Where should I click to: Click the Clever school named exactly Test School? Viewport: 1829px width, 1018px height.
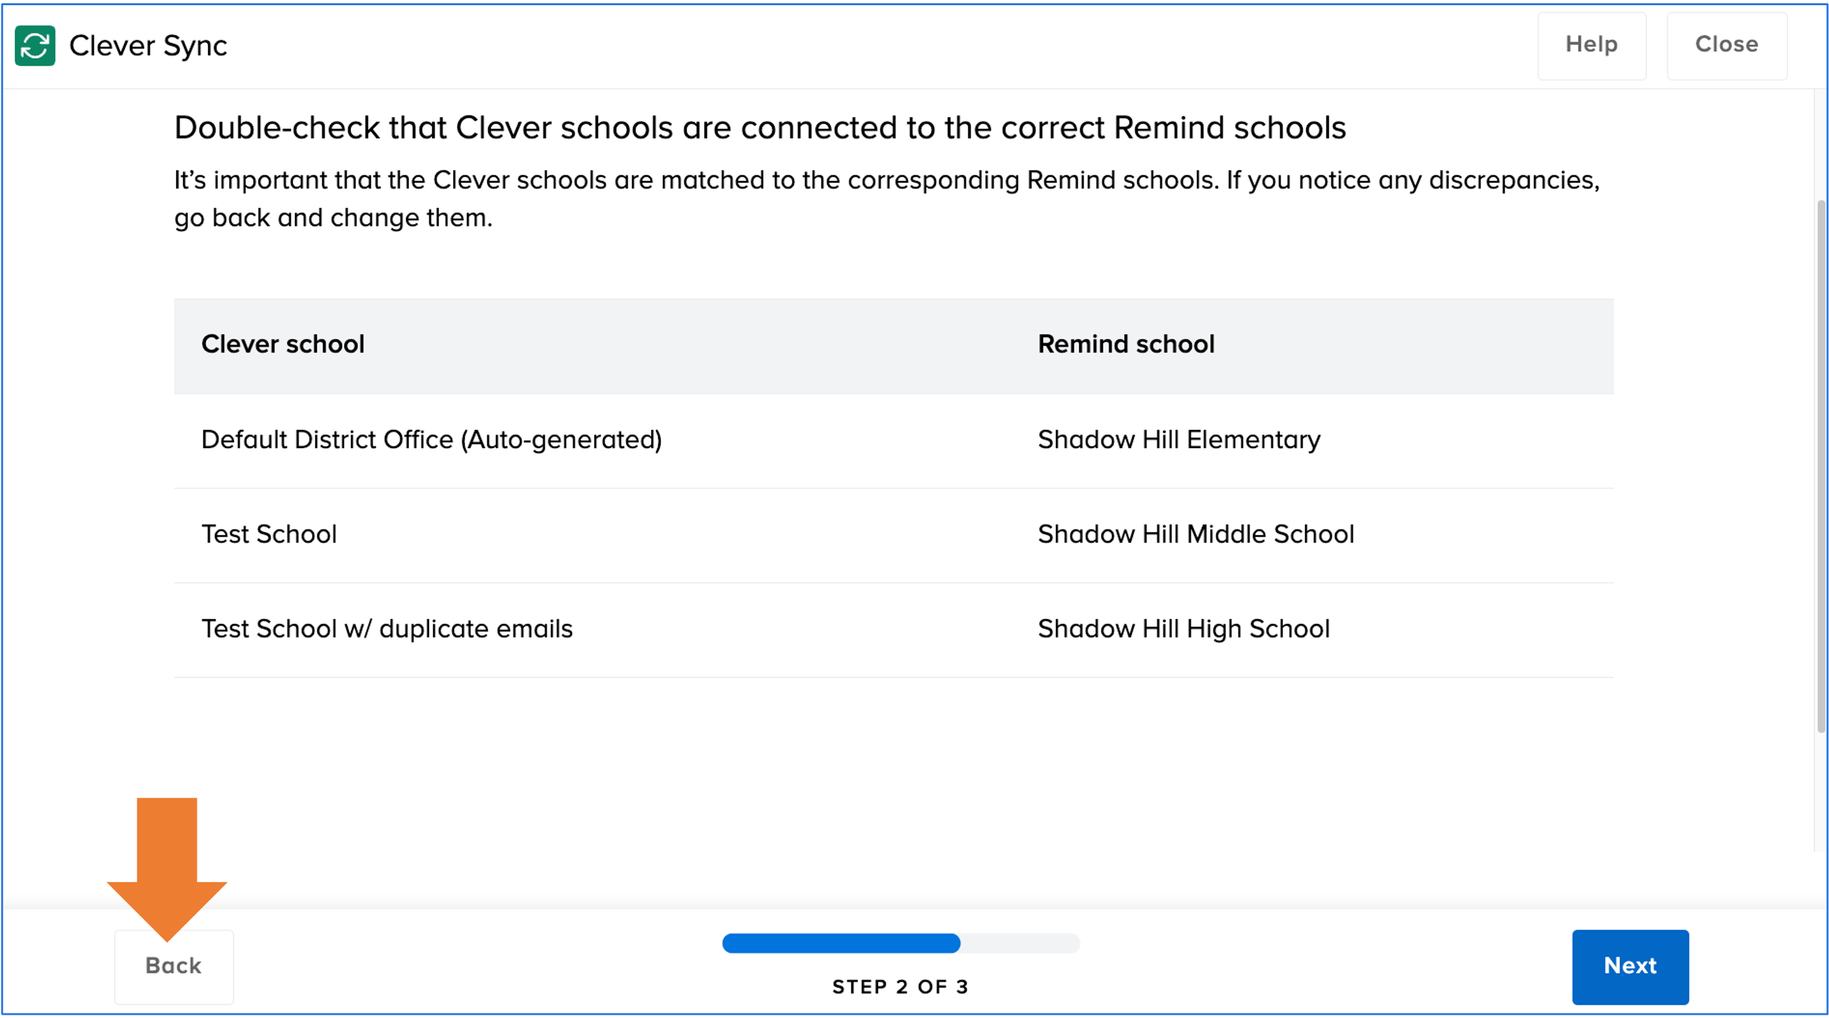coord(269,535)
